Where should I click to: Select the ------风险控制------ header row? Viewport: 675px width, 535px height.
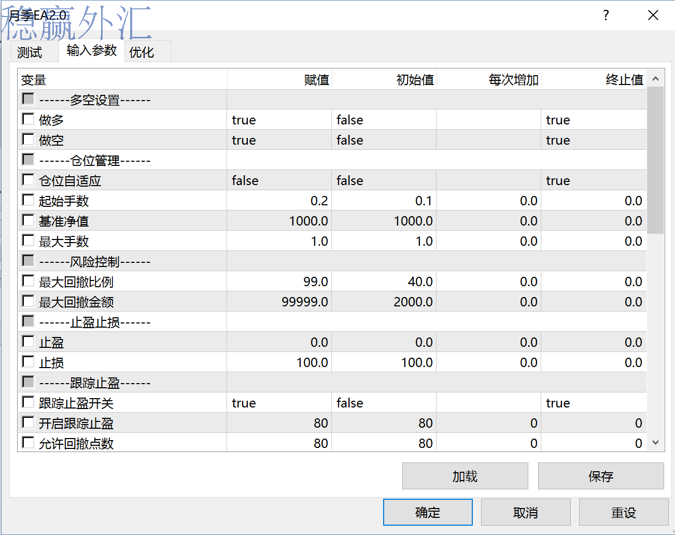(x=332, y=261)
